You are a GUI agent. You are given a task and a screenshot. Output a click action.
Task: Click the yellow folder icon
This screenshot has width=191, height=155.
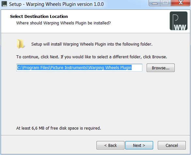(x=20, y=44)
